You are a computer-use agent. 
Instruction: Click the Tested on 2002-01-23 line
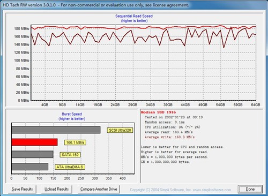click(x=174, y=117)
